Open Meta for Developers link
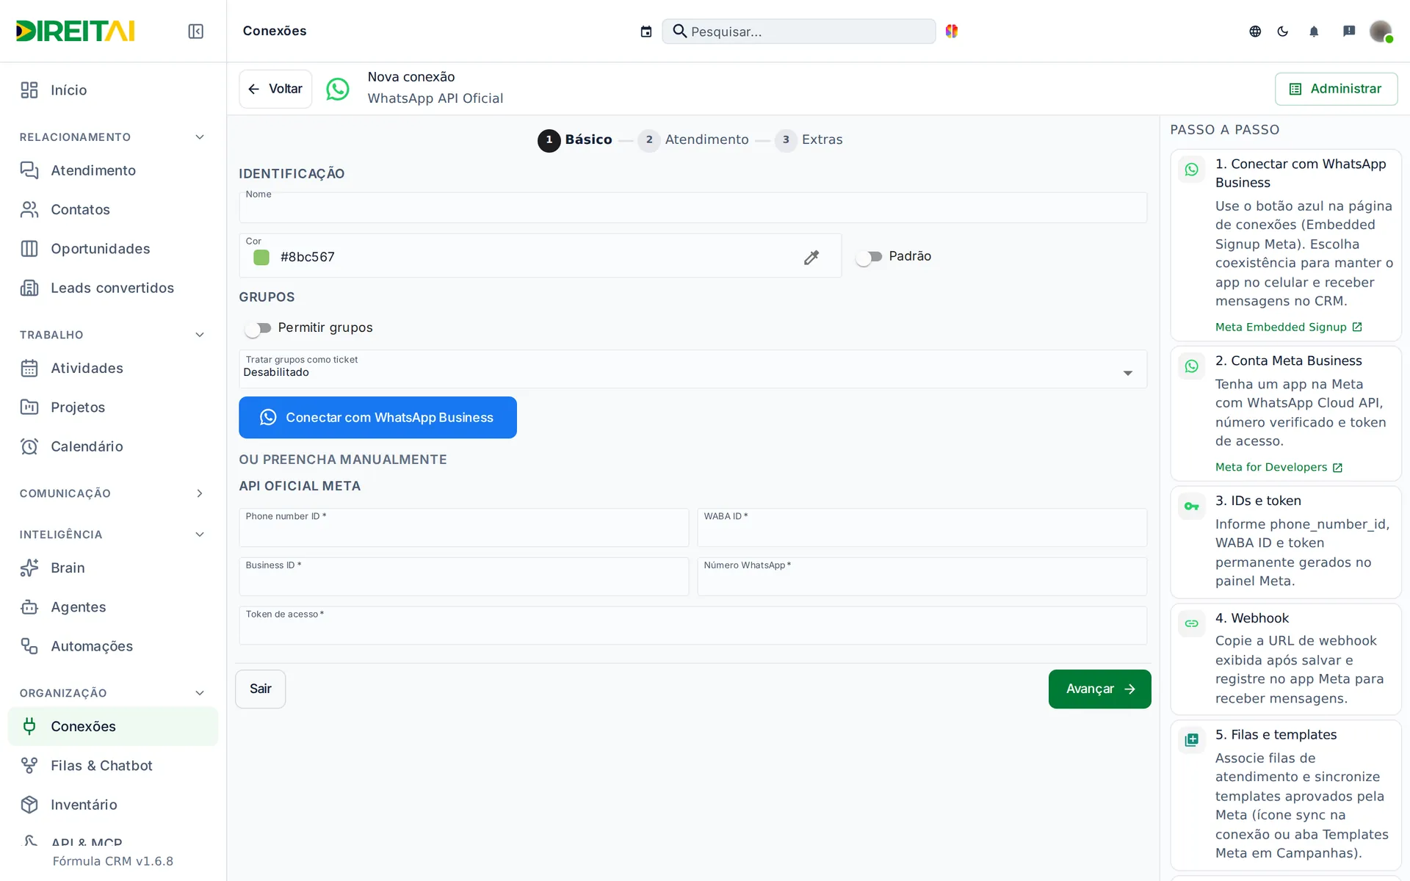 tap(1279, 468)
